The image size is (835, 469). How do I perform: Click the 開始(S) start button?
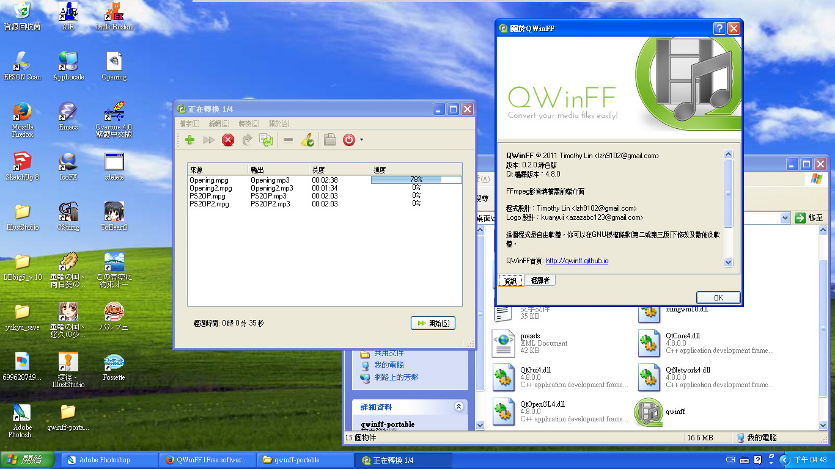coord(433,323)
